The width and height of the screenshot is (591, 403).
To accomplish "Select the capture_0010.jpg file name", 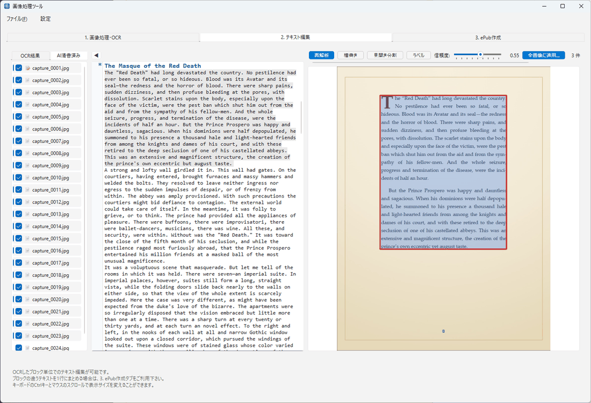I will coord(51,178).
